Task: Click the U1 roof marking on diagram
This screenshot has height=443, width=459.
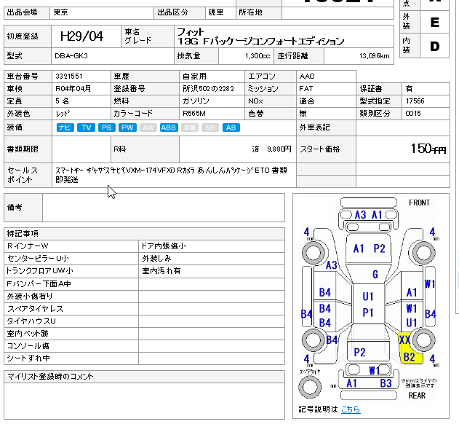Action: [368, 297]
